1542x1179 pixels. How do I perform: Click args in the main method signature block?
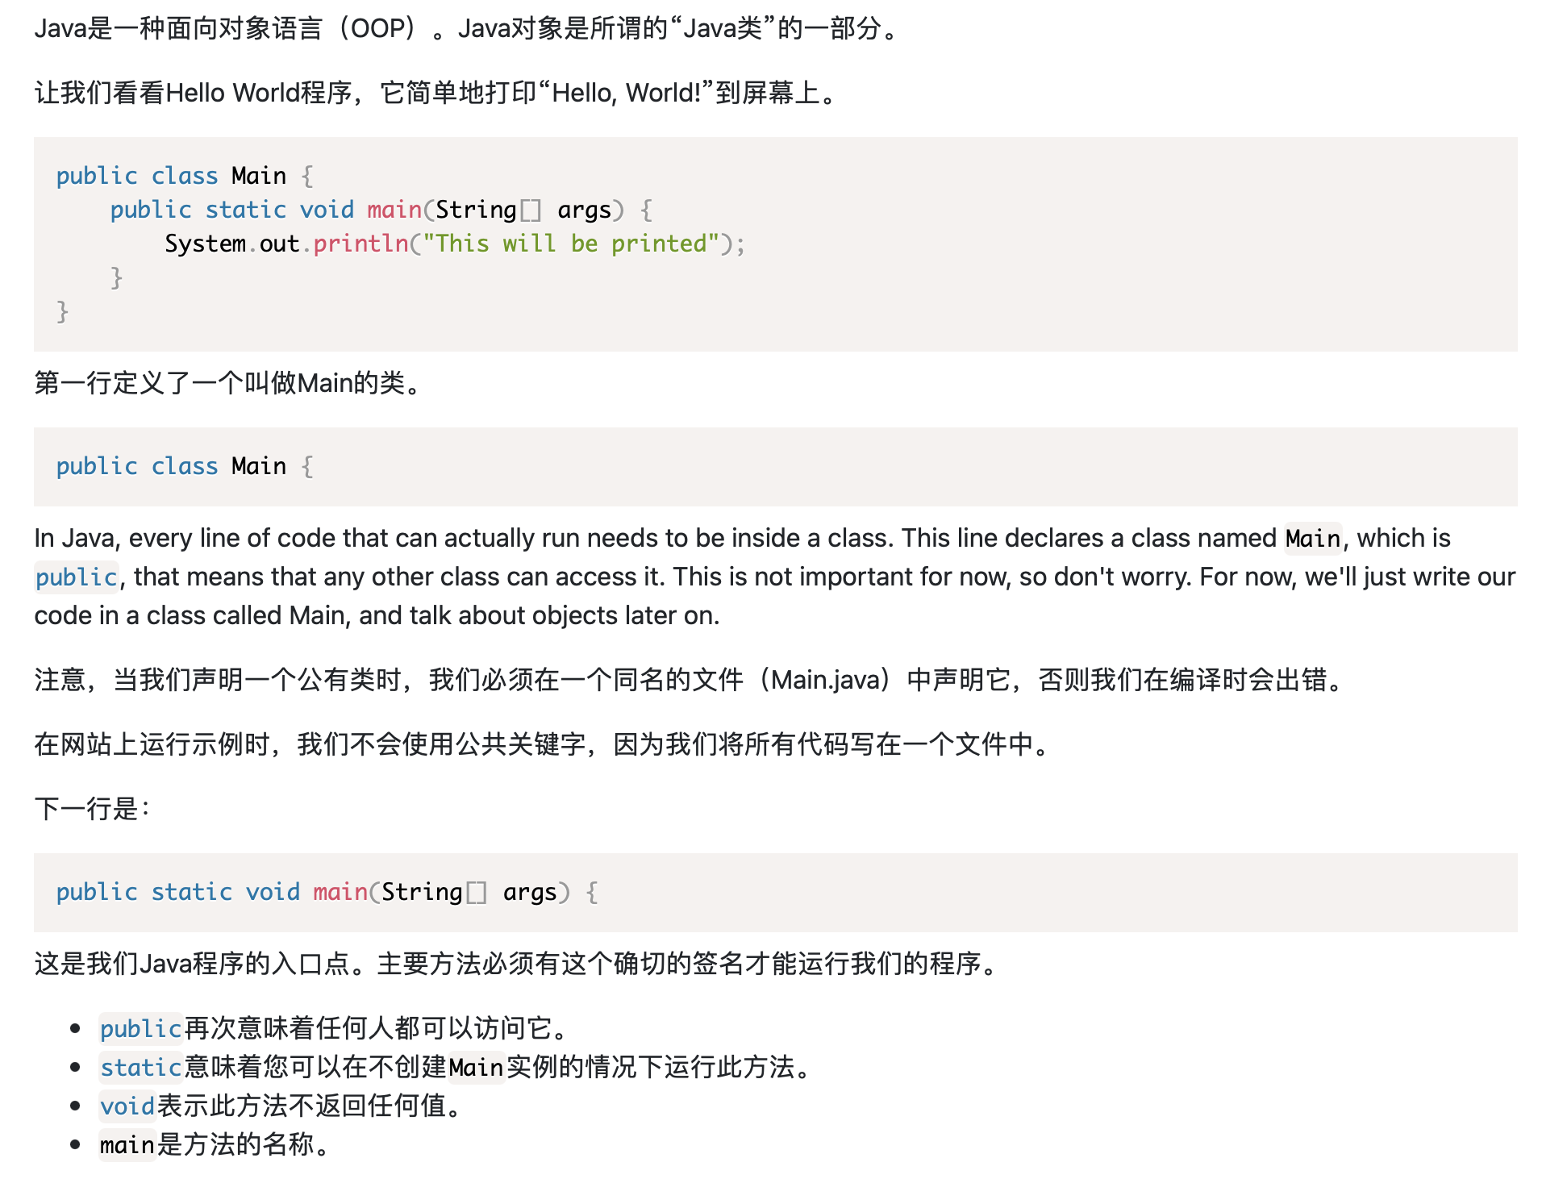530,892
